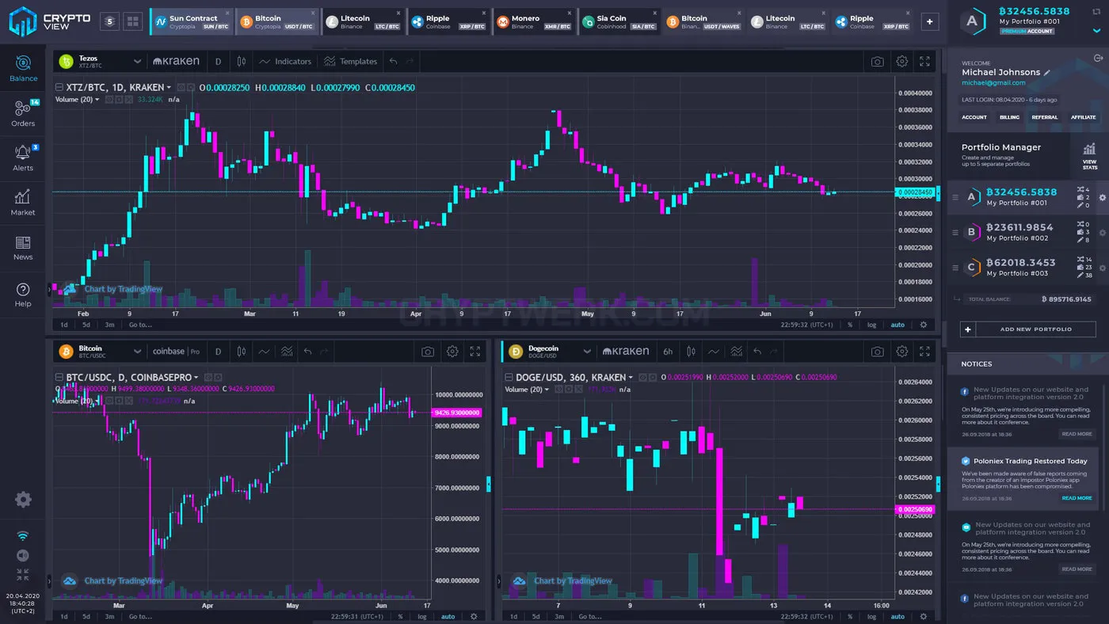Viewport: 1109px width, 624px height.
Task: Open the Billing tab in the account panel
Action: point(1009,117)
